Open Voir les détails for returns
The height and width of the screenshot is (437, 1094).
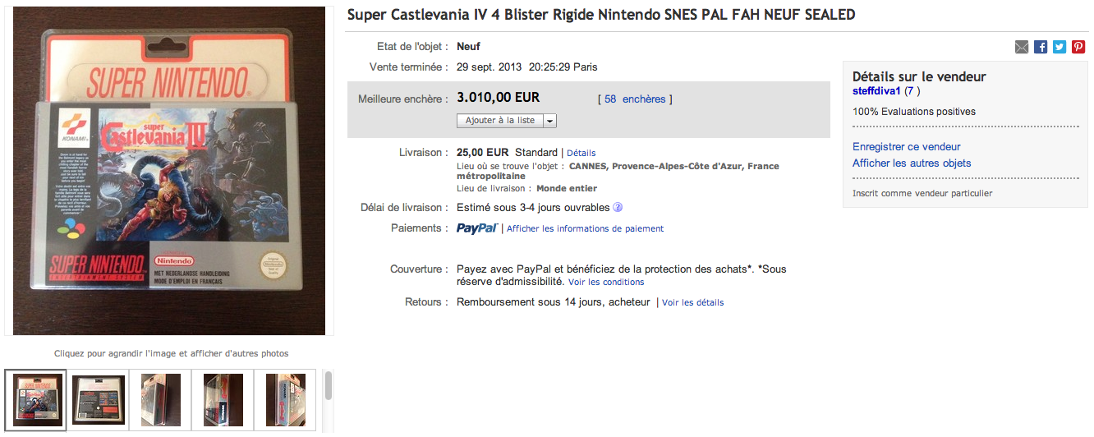692,303
